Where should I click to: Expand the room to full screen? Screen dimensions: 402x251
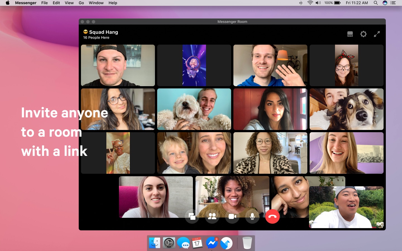tap(377, 34)
